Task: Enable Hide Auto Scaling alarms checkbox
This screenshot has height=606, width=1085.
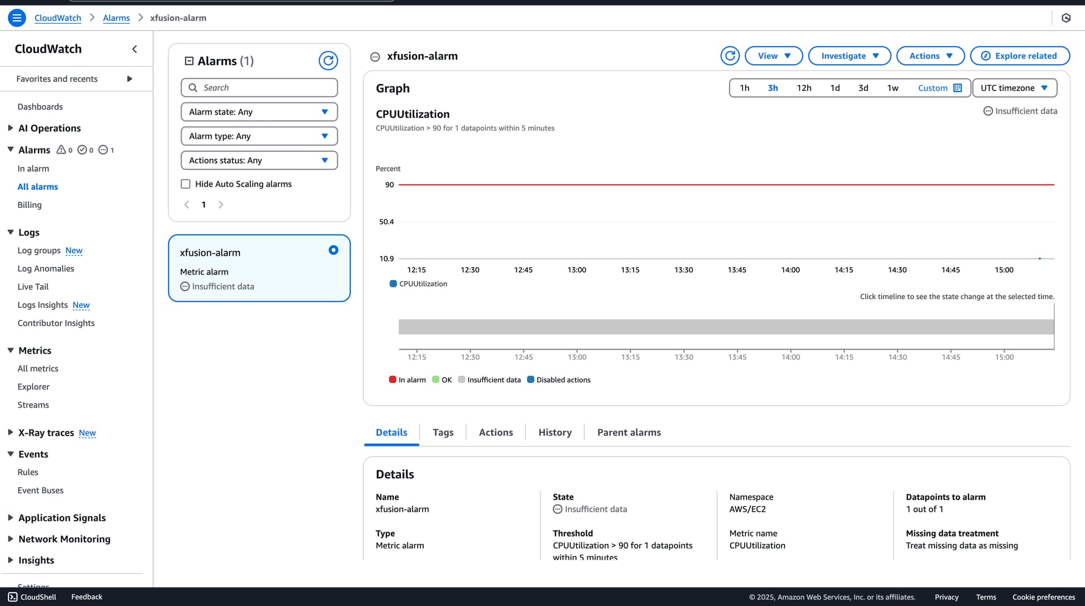Action: point(185,184)
